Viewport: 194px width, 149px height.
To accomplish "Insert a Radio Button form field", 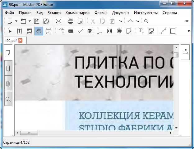I will [119, 31].
